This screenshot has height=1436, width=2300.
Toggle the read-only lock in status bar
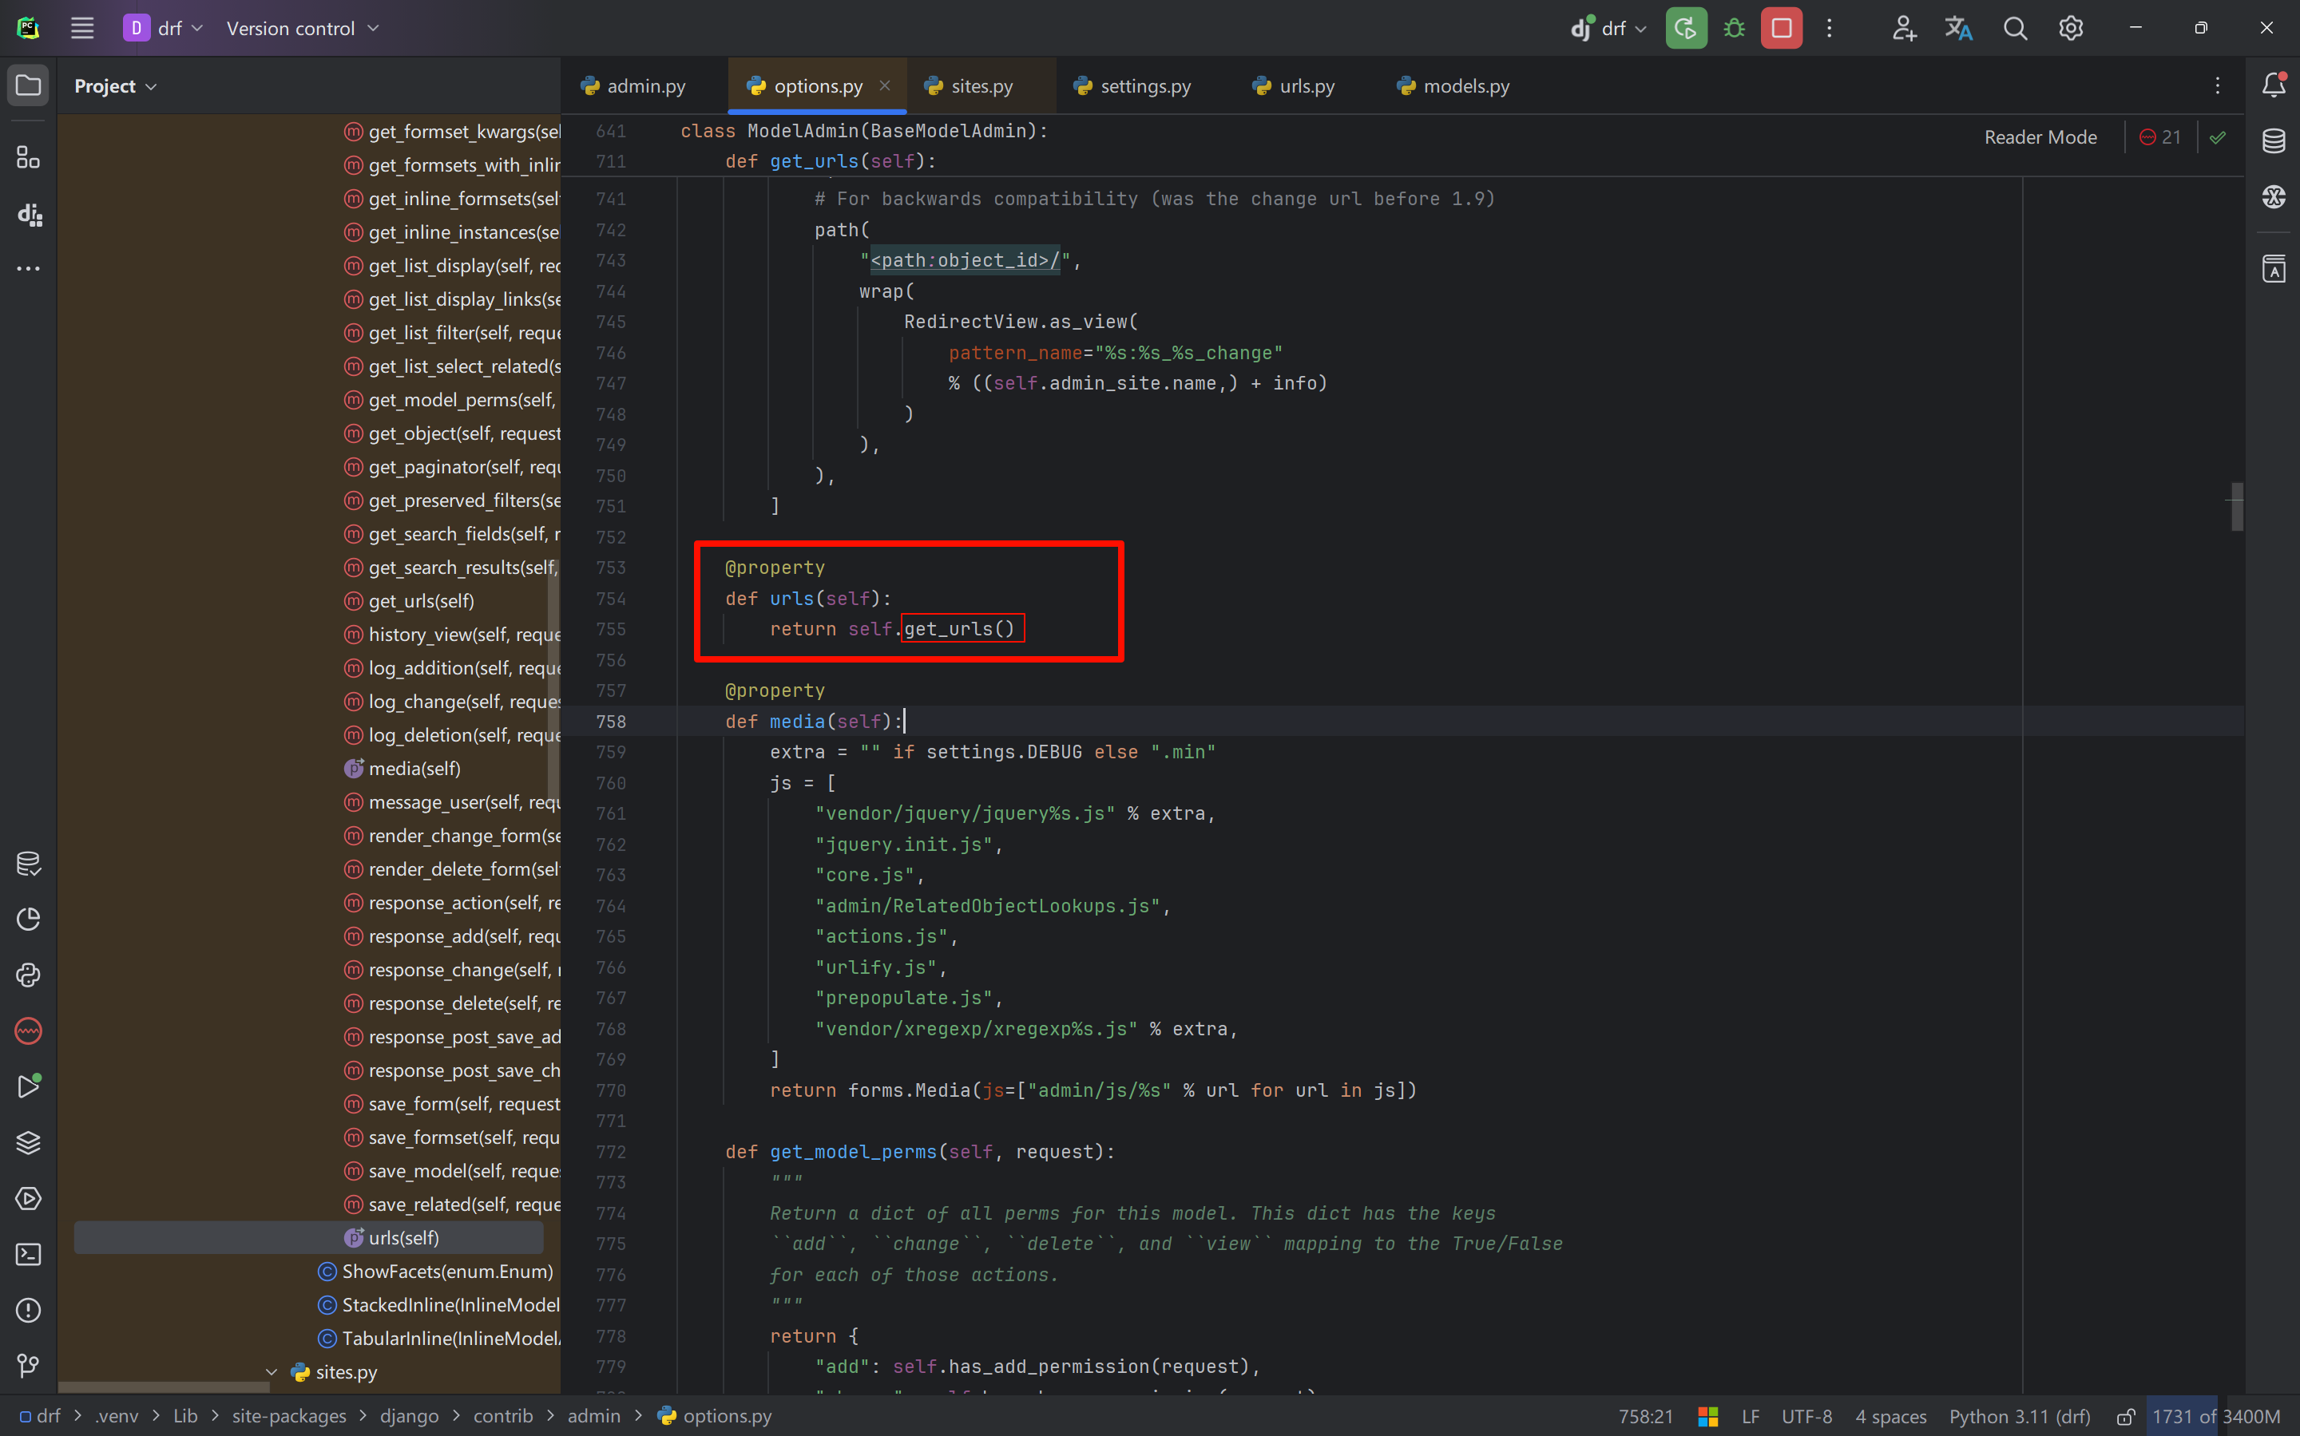coord(2126,1416)
